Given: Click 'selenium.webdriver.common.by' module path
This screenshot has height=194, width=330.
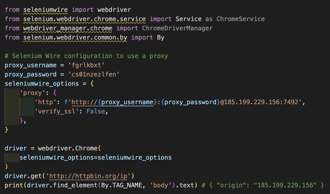Looking at the screenshot, I should (75, 37).
